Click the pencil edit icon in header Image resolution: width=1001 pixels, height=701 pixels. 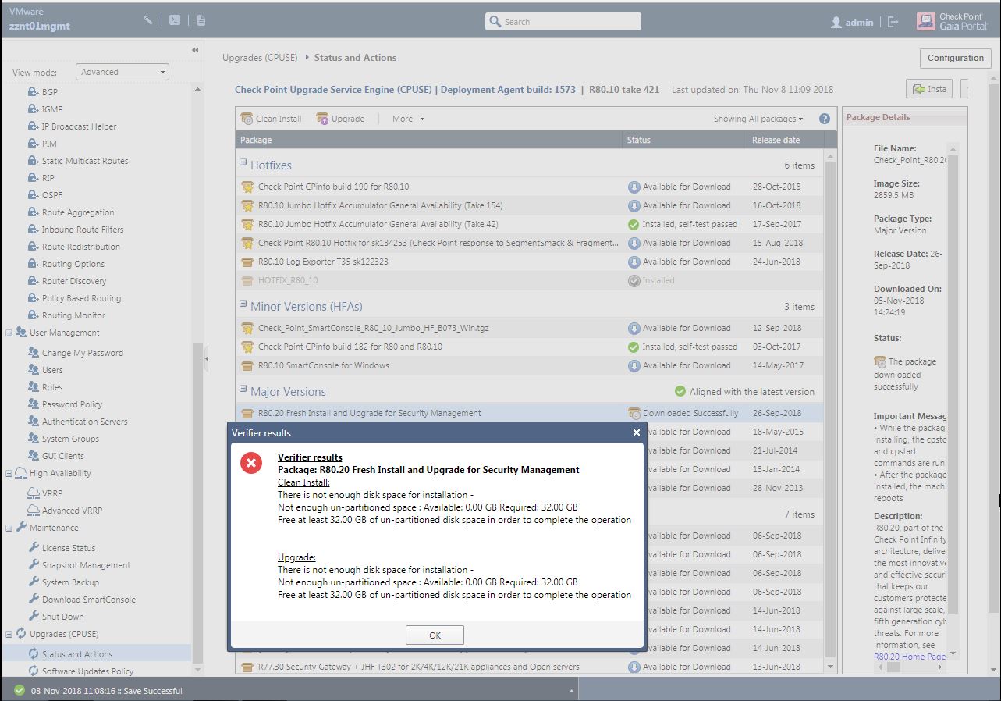pyautogui.click(x=148, y=21)
